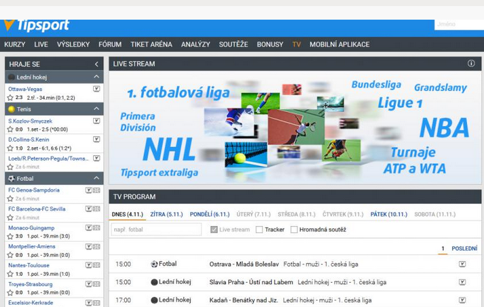Screen dimensions: 484x307
Task: Star the Nantes-Toulouse match
Action: pyautogui.click(x=10, y=274)
